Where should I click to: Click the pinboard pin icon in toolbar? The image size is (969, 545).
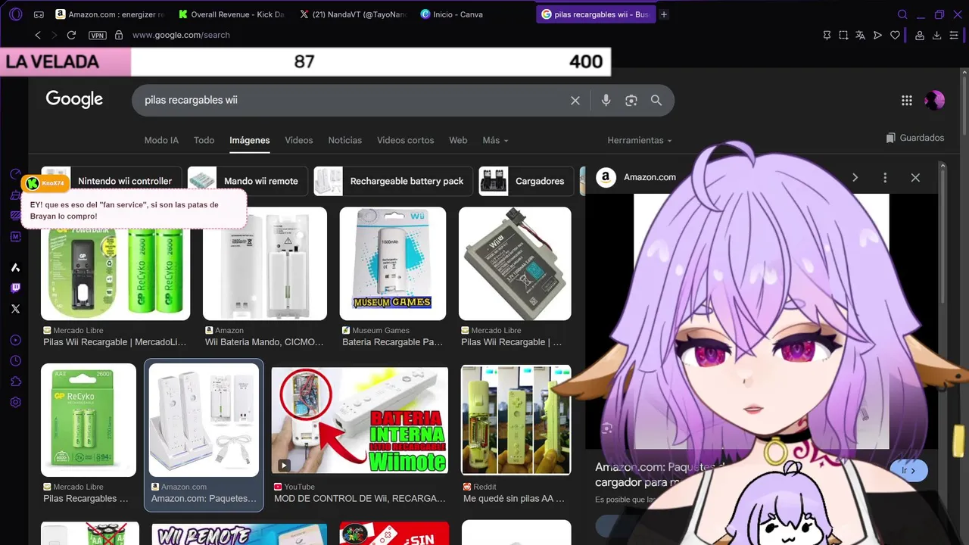coord(827,35)
